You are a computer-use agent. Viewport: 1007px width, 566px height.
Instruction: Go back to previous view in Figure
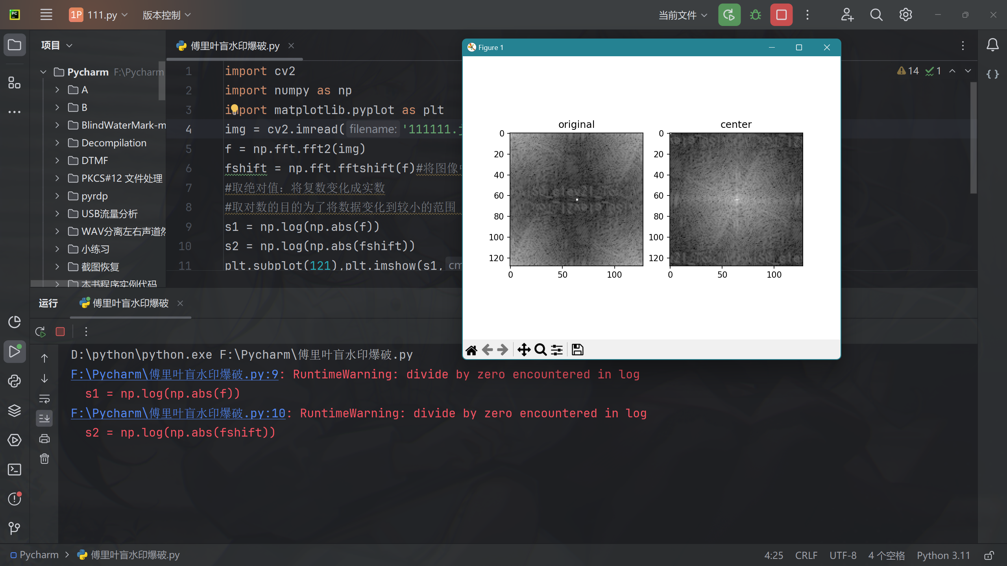click(487, 350)
